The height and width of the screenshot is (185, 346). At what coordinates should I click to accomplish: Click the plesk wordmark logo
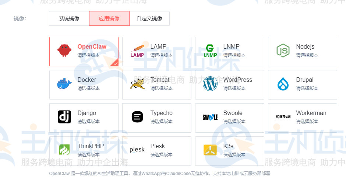[137, 150]
